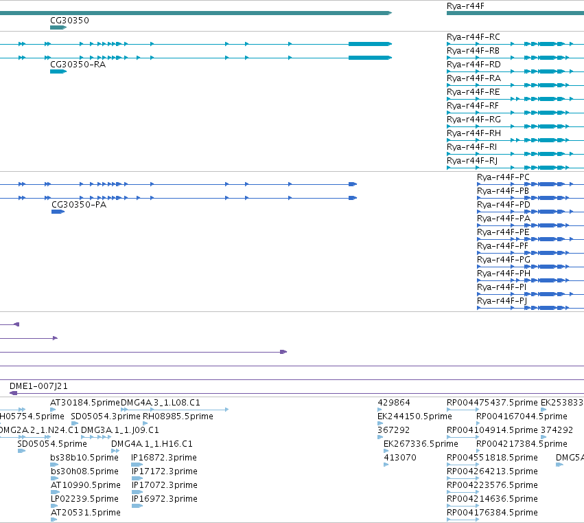Image resolution: width=584 pixels, height=523 pixels.
Task: Select transcript Rya-r44F-RB
Action: click(473, 51)
